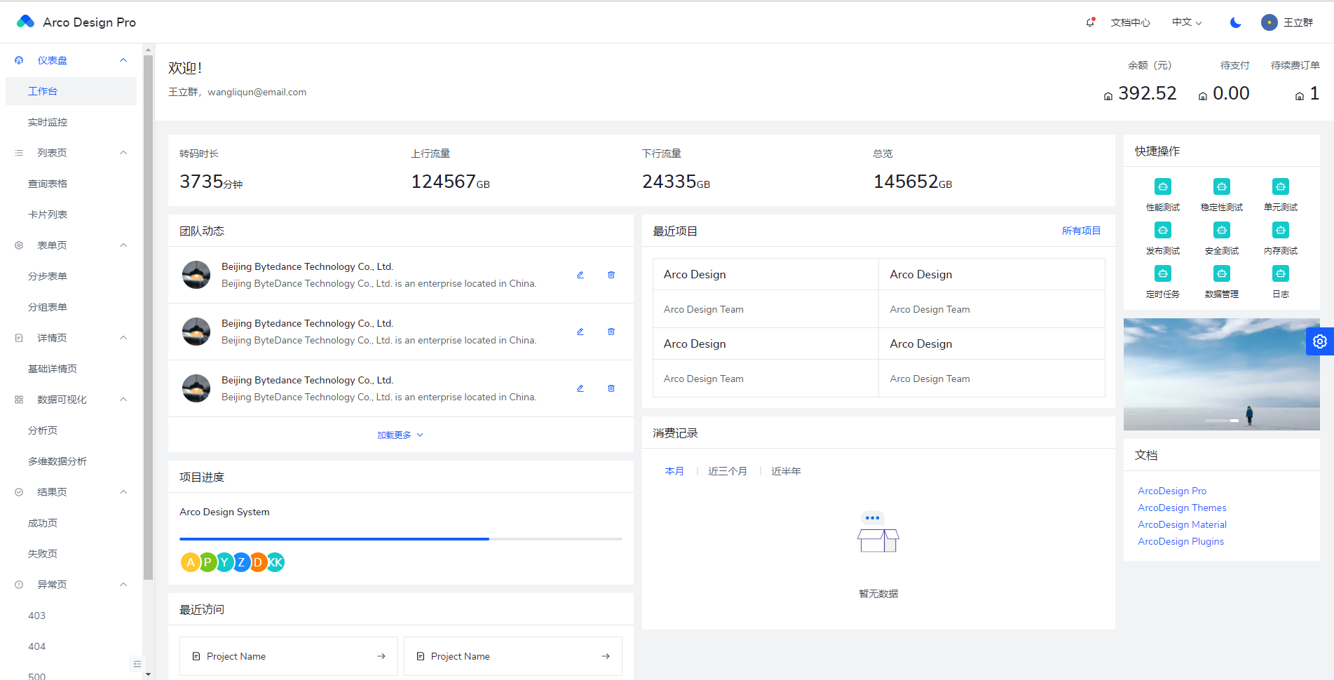This screenshot has height=680, width=1334.
Task: Click the yellow A avatar
Action: (190, 562)
